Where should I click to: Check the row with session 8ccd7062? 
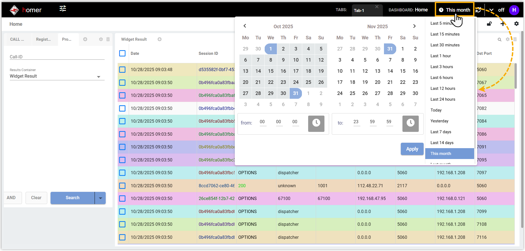point(122,186)
